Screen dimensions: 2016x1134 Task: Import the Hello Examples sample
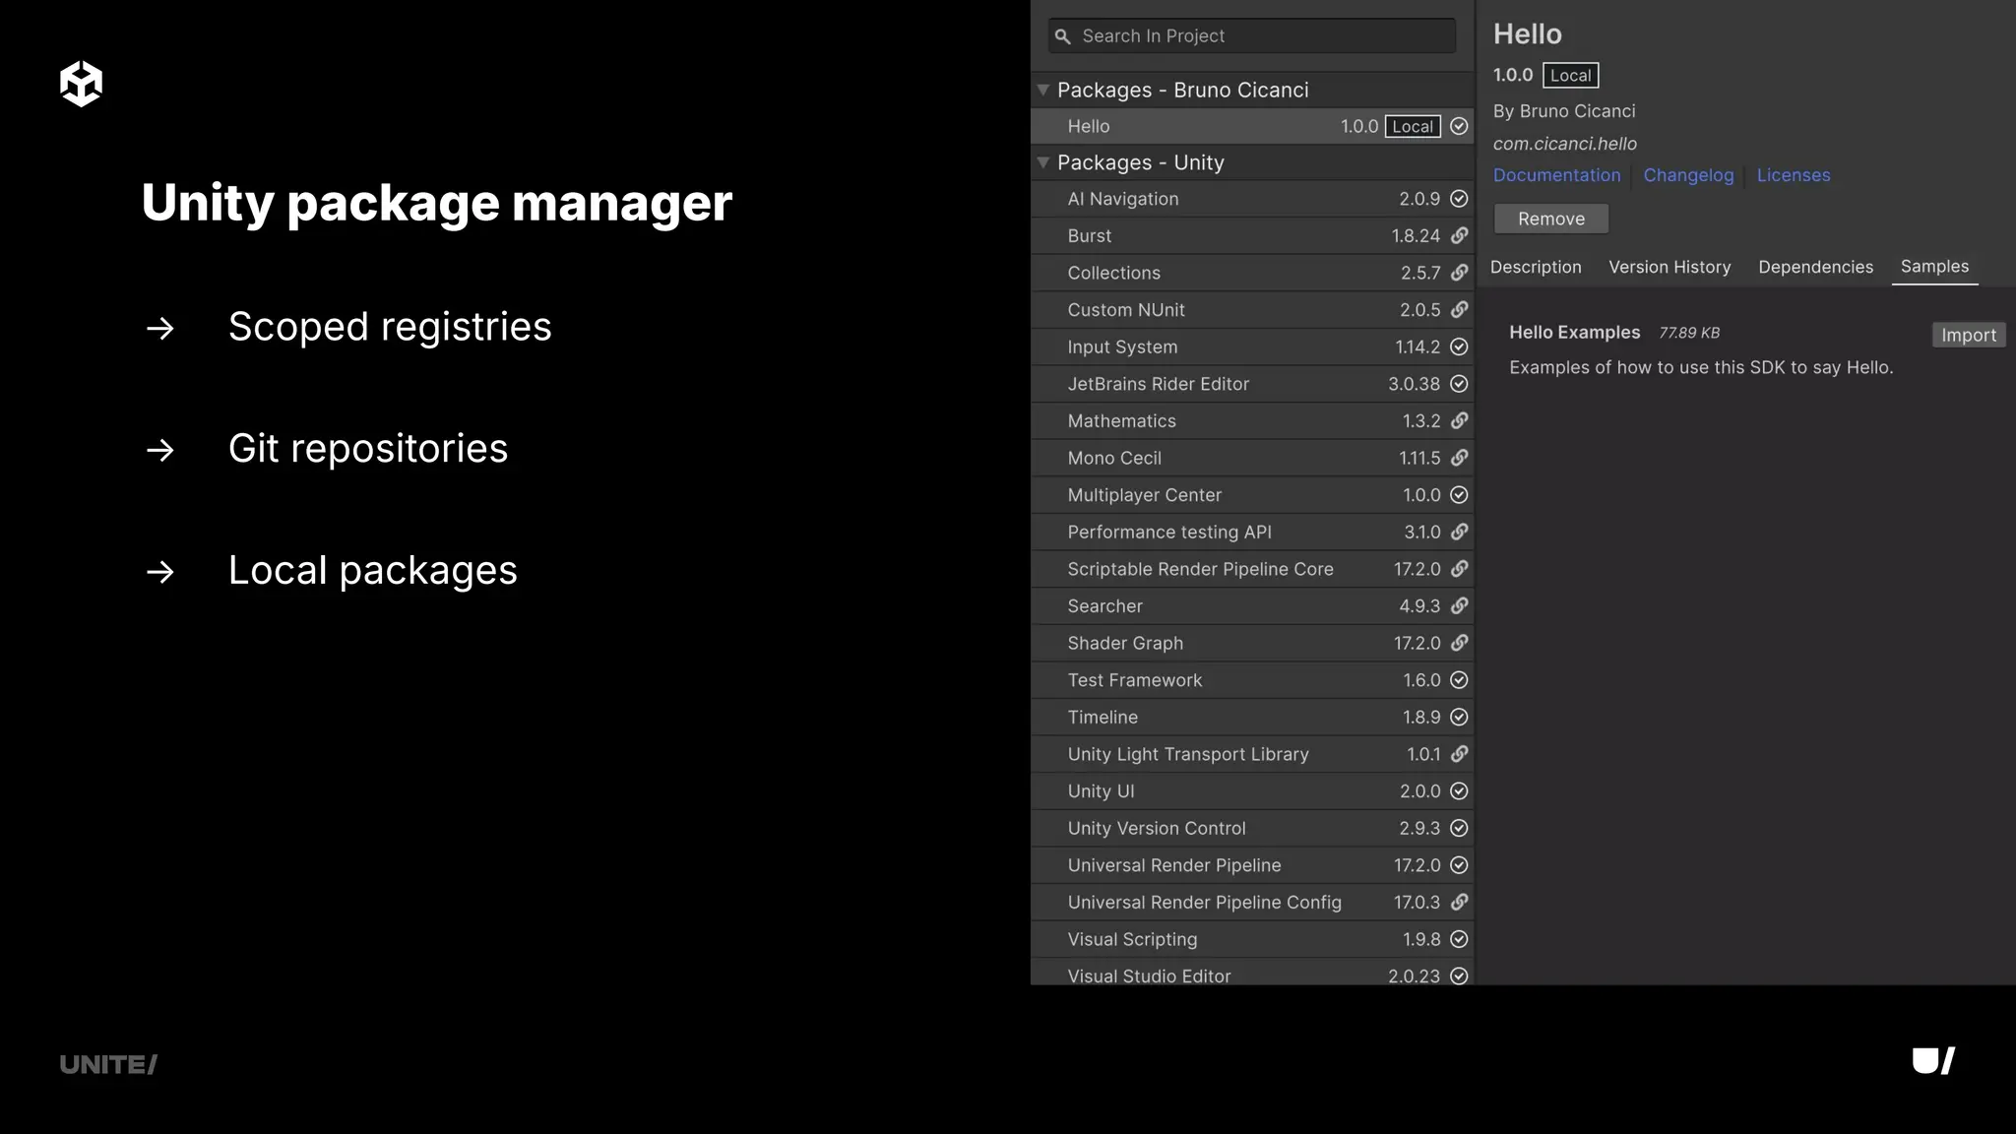click(x=1969, y=335)
